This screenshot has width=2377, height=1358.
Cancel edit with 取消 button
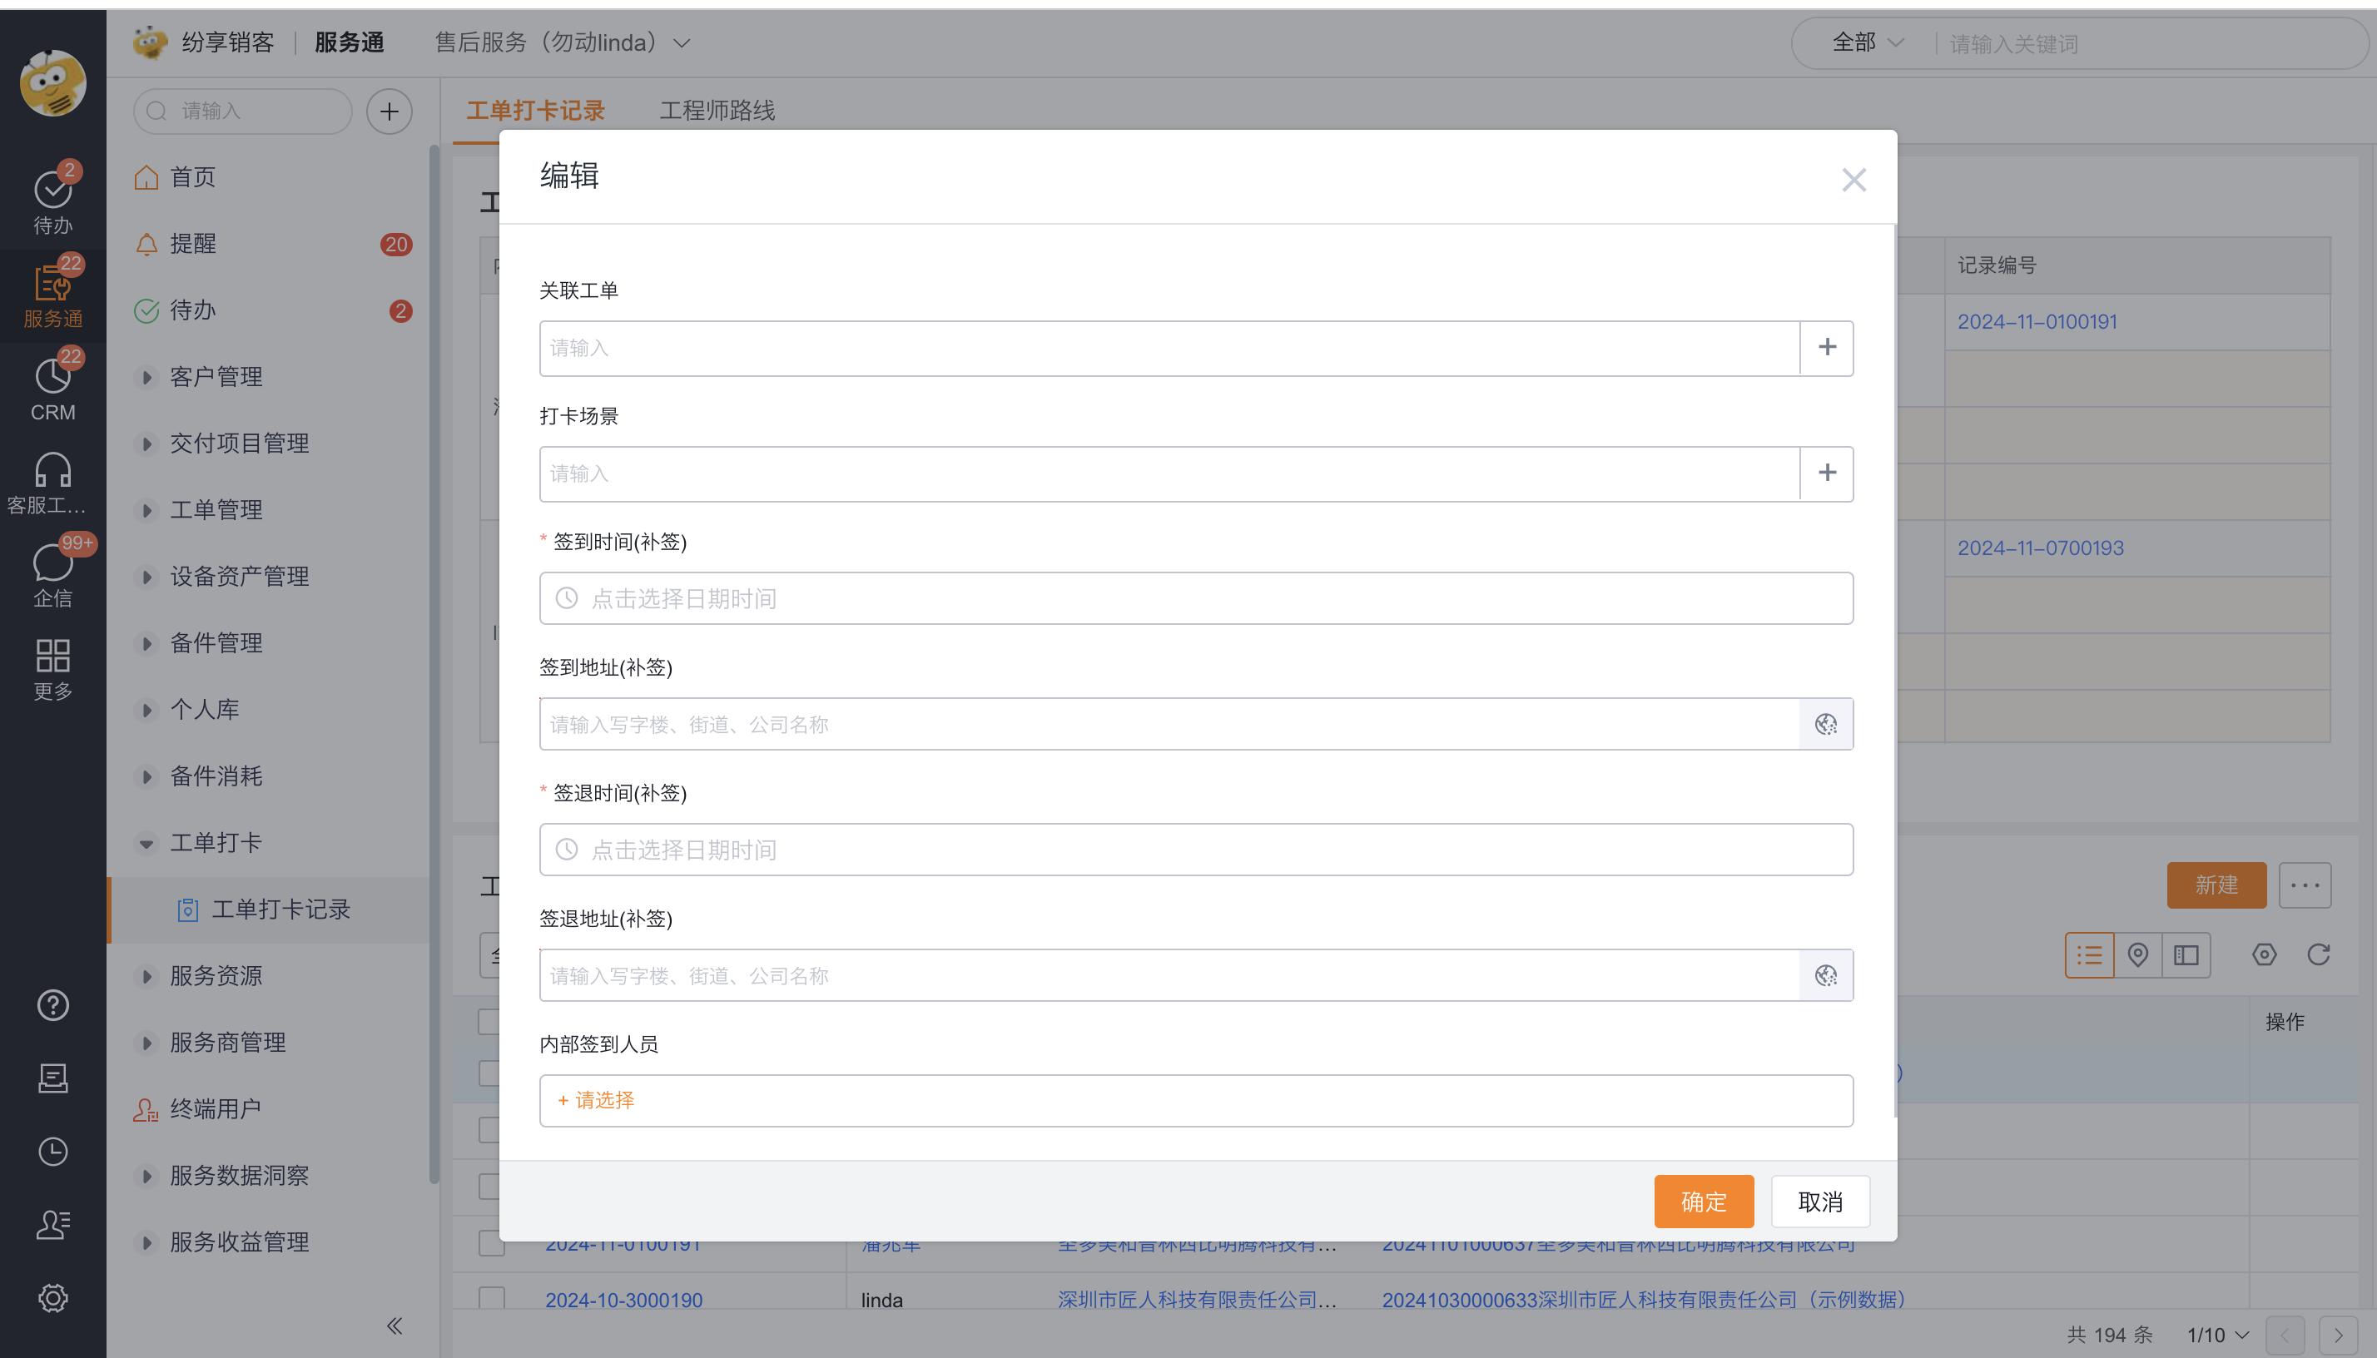[x=1820, y=1202]
